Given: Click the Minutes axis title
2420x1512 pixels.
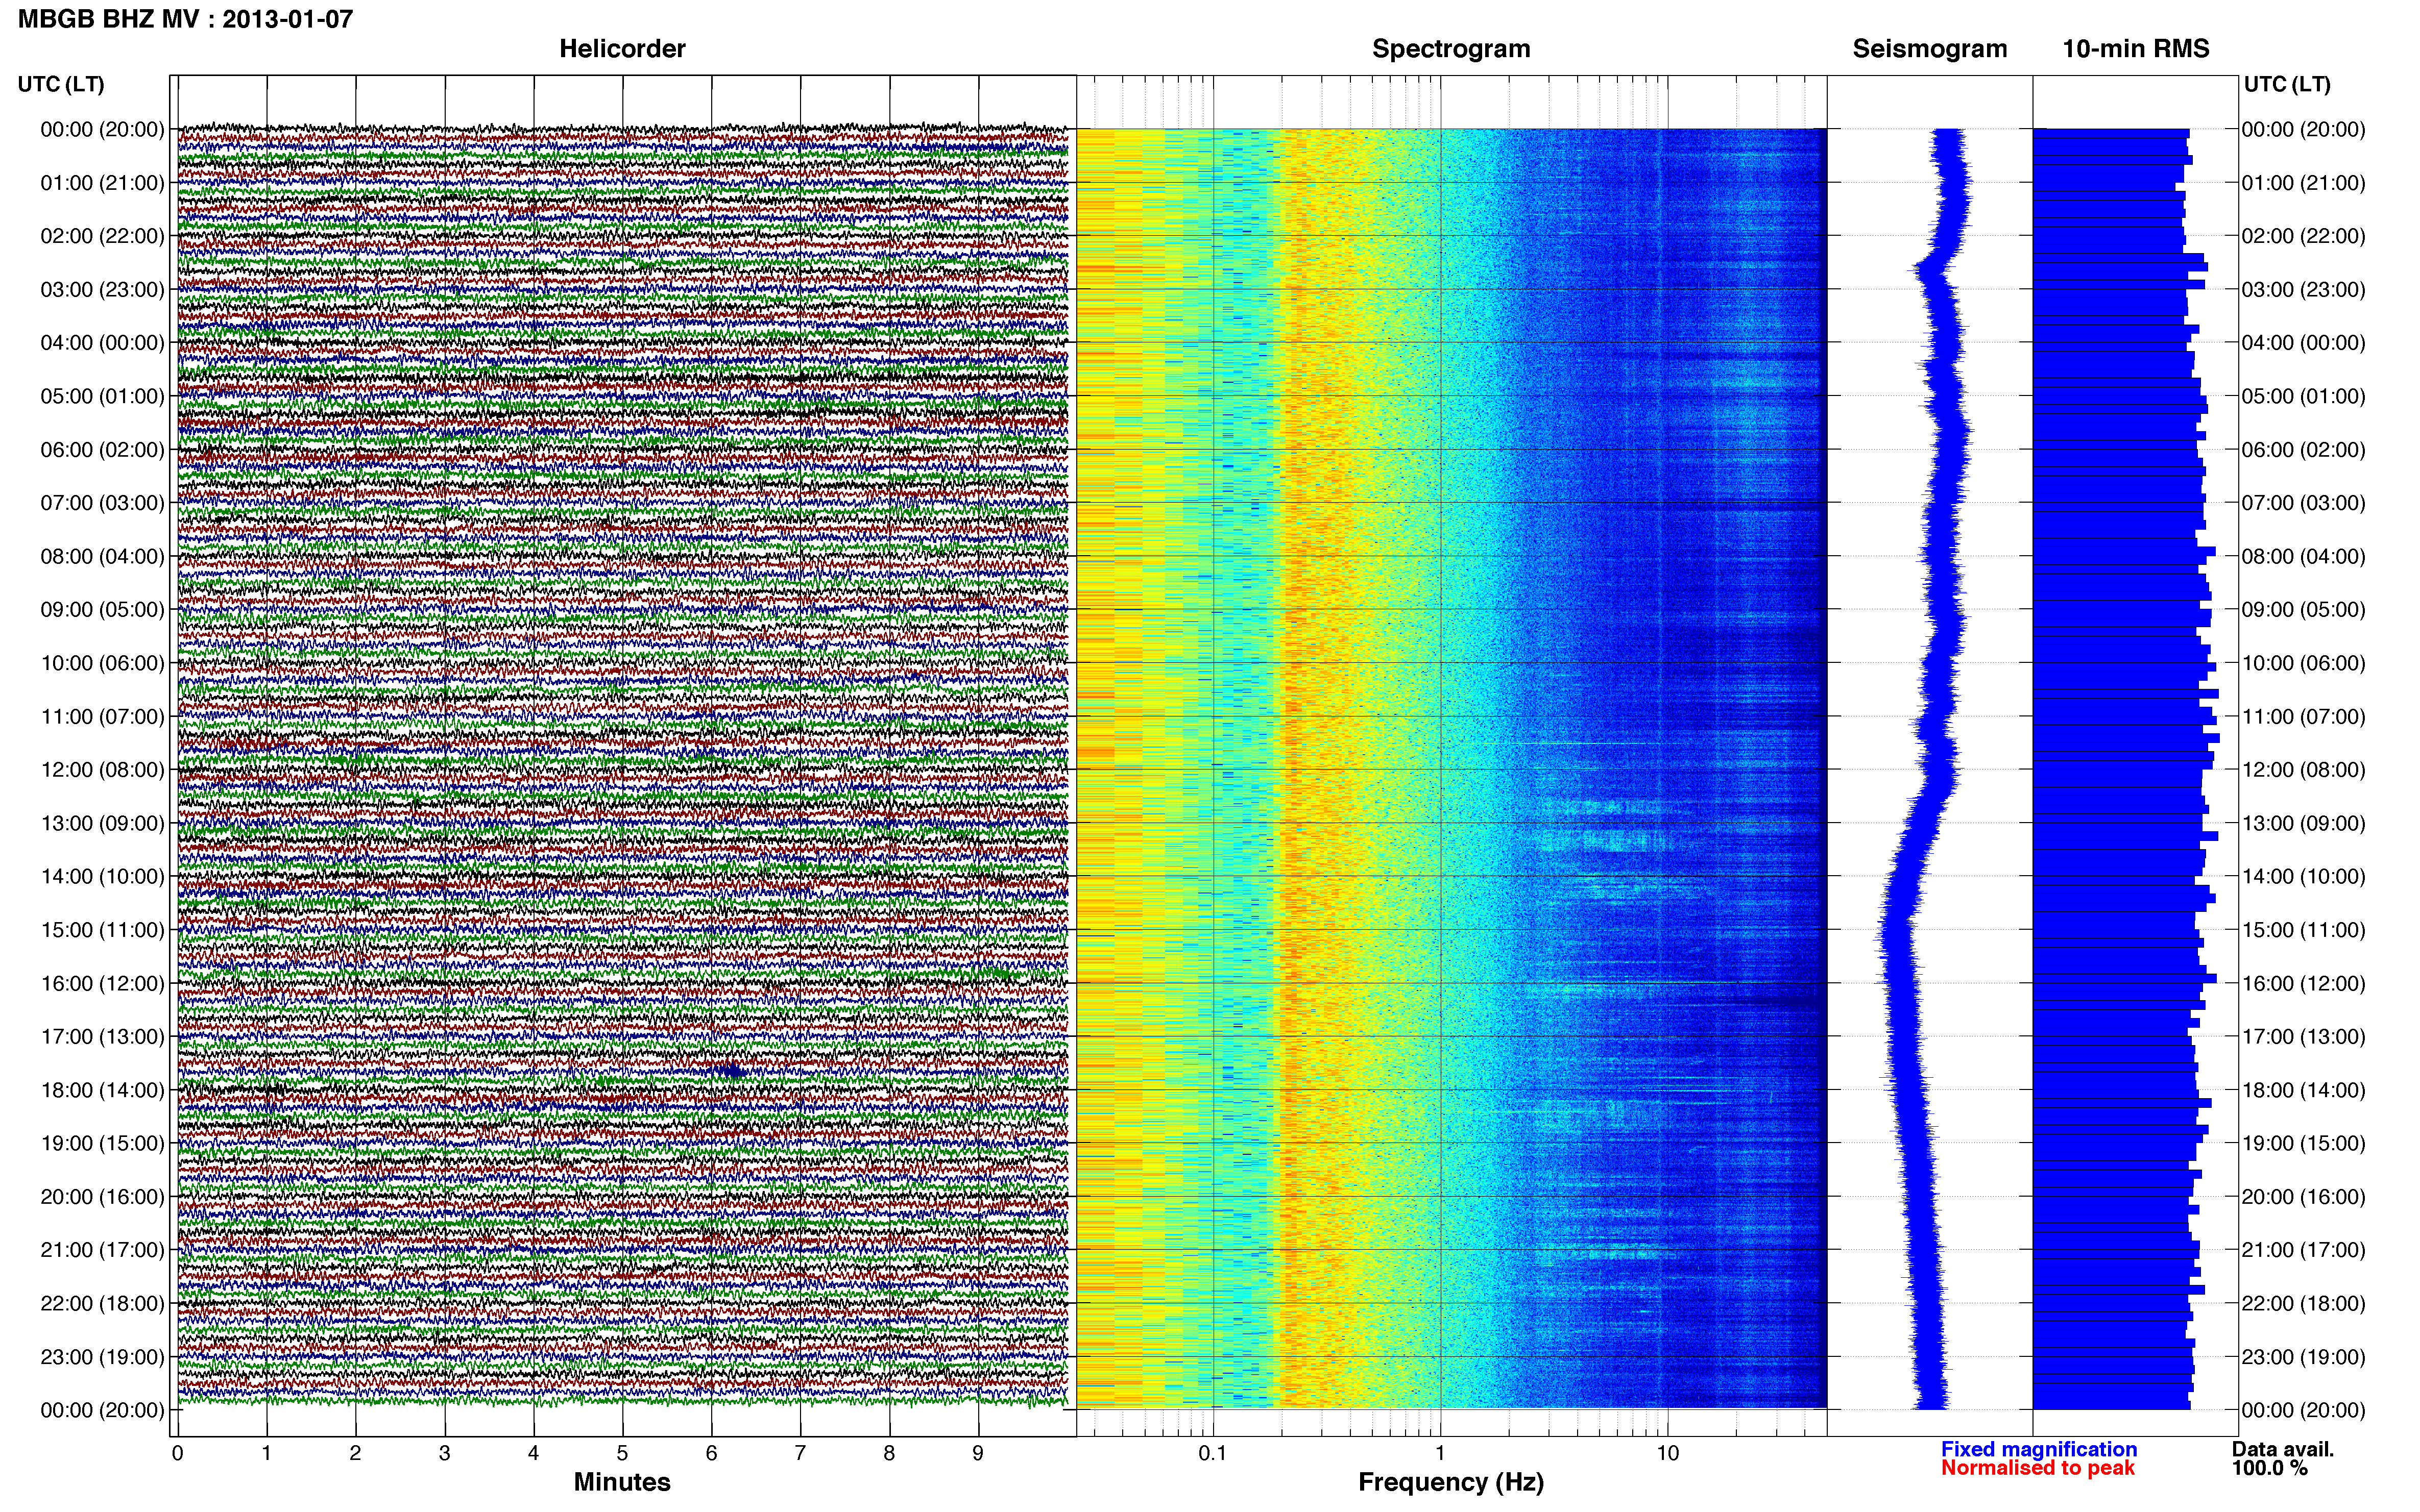Looking at the screenshot, I should 622,1482.
